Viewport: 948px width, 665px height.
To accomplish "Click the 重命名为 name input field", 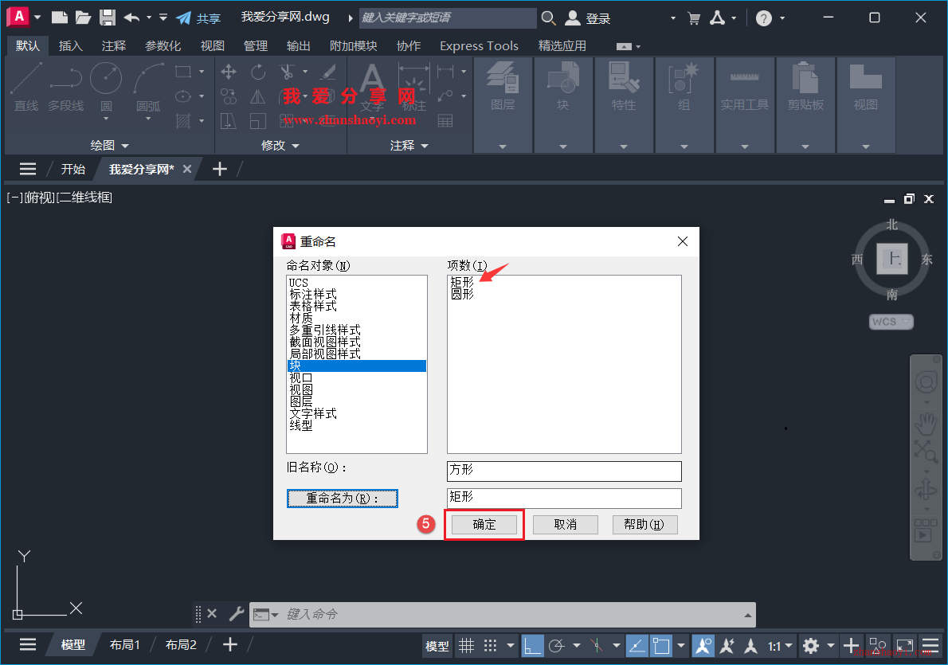I will (564, 498).
